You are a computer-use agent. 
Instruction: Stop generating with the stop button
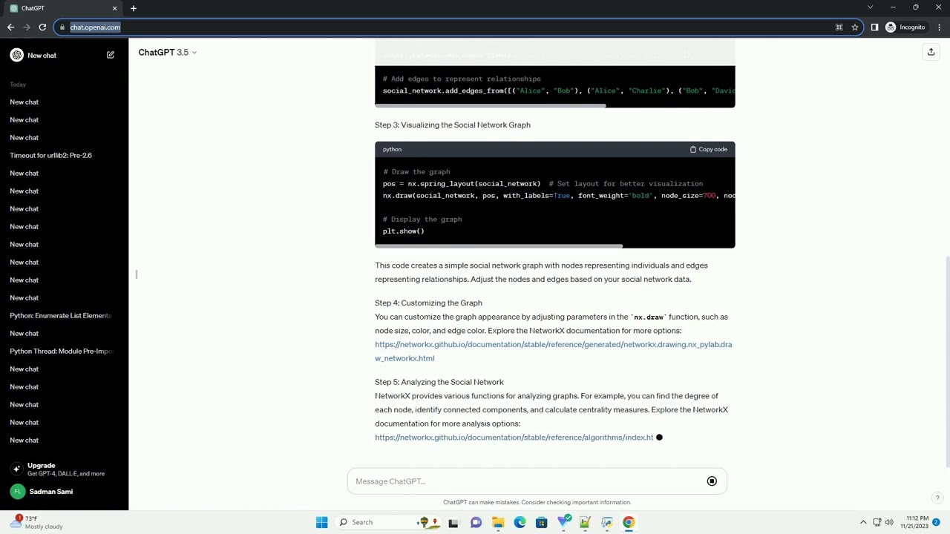[712, 481]
